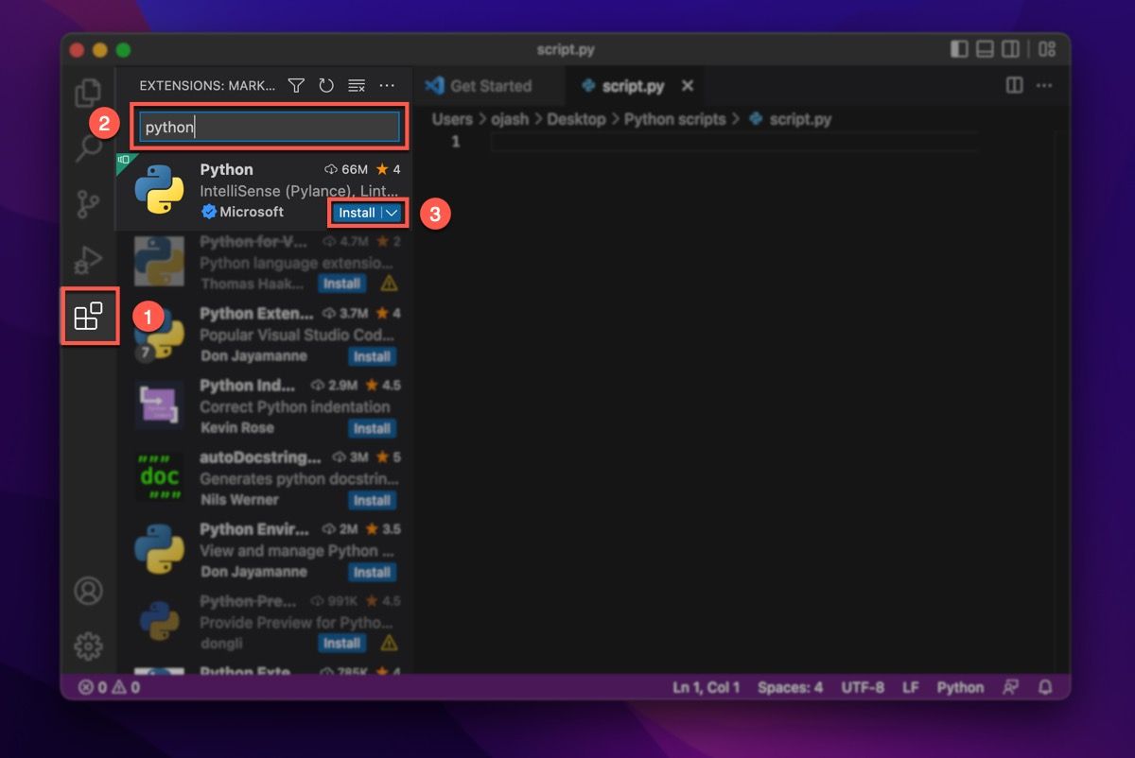Select the Search icon in the activity bar
1135x758 pixels.
pyautogui.click(x=89, y=148)
